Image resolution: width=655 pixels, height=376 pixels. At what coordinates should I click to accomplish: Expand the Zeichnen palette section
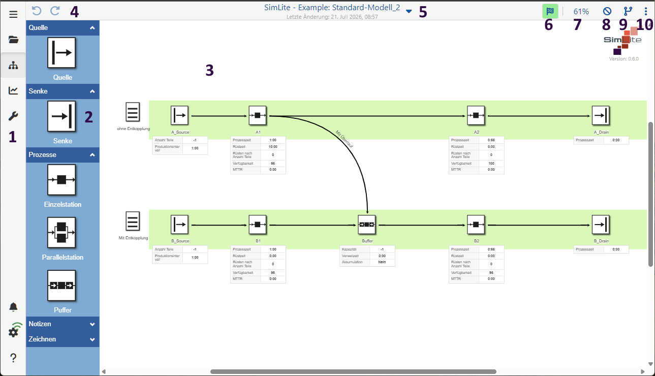(63, 339)
